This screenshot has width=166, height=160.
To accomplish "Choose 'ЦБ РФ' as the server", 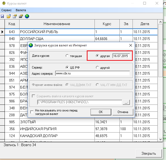I will tap(67, 68).
